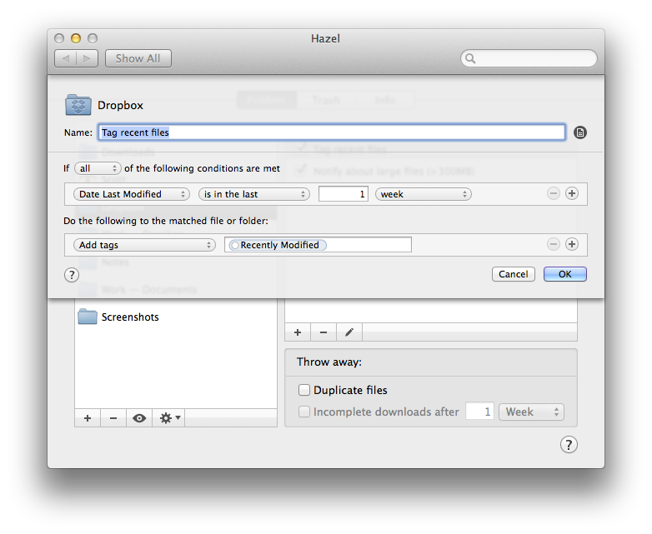Click the incomplete downloads number field
The width and height of the screenshot is (652, 534).
click(479, 412)
